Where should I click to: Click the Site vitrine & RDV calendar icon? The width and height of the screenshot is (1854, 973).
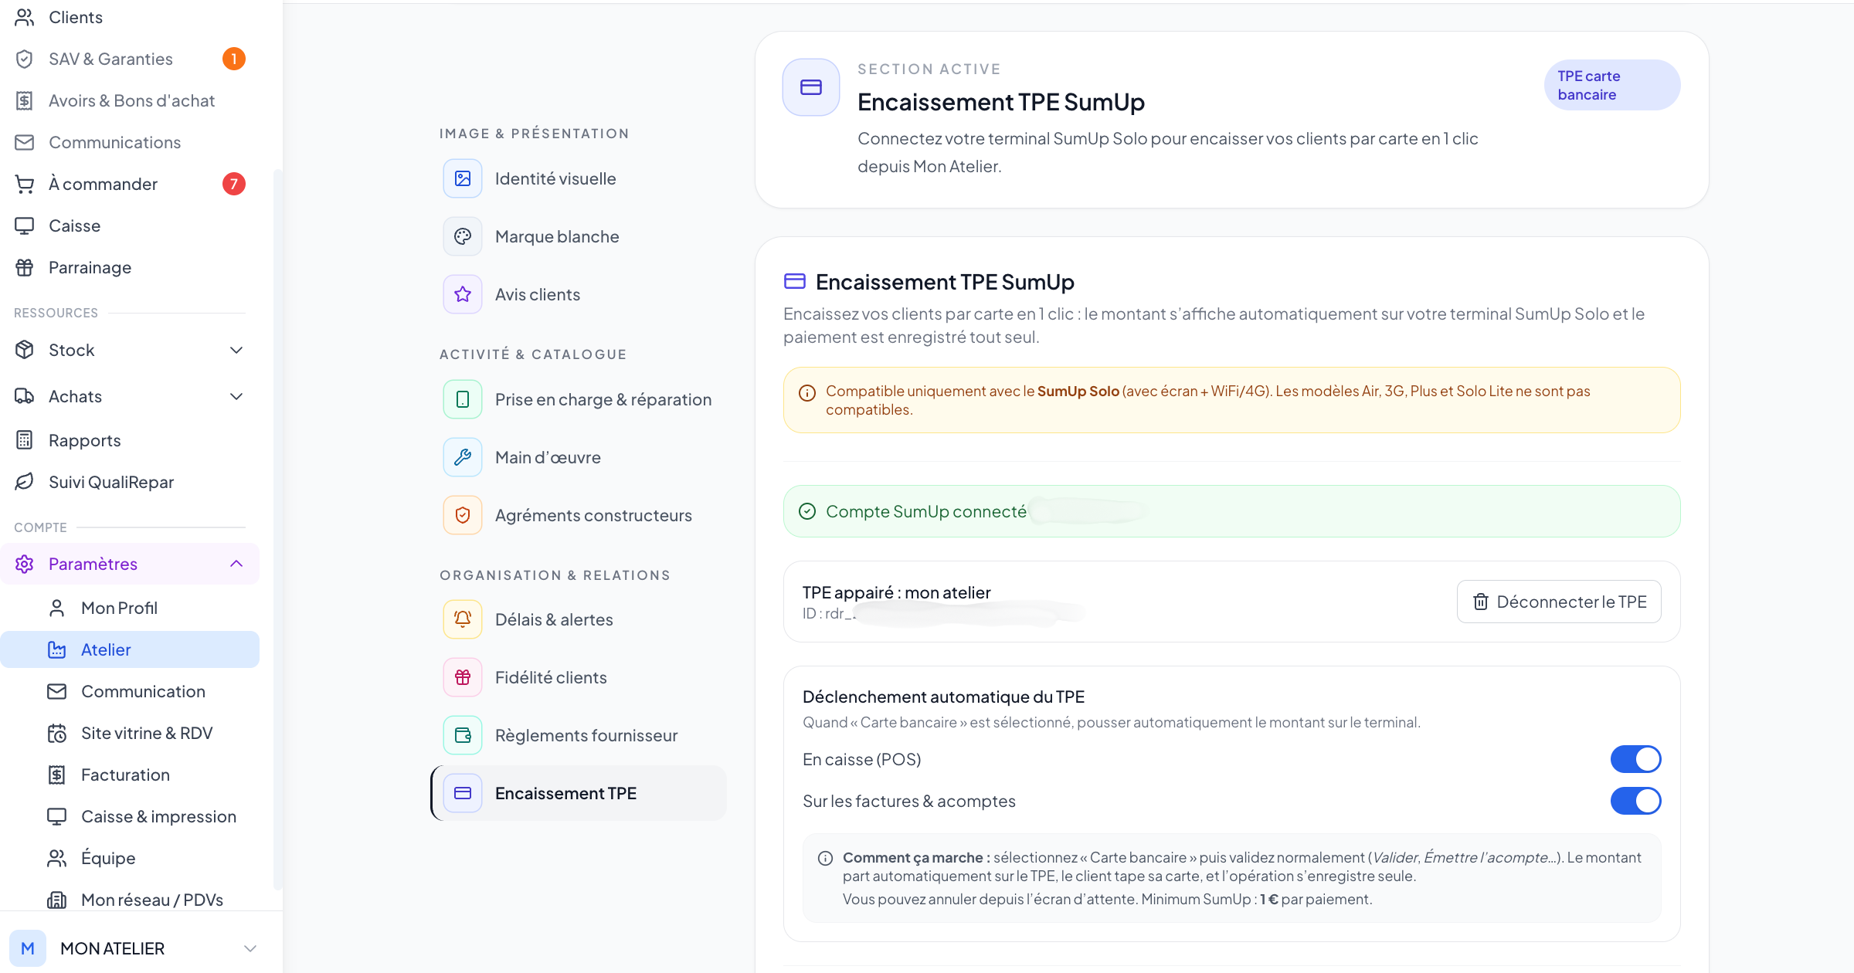[x=57, y=733]
